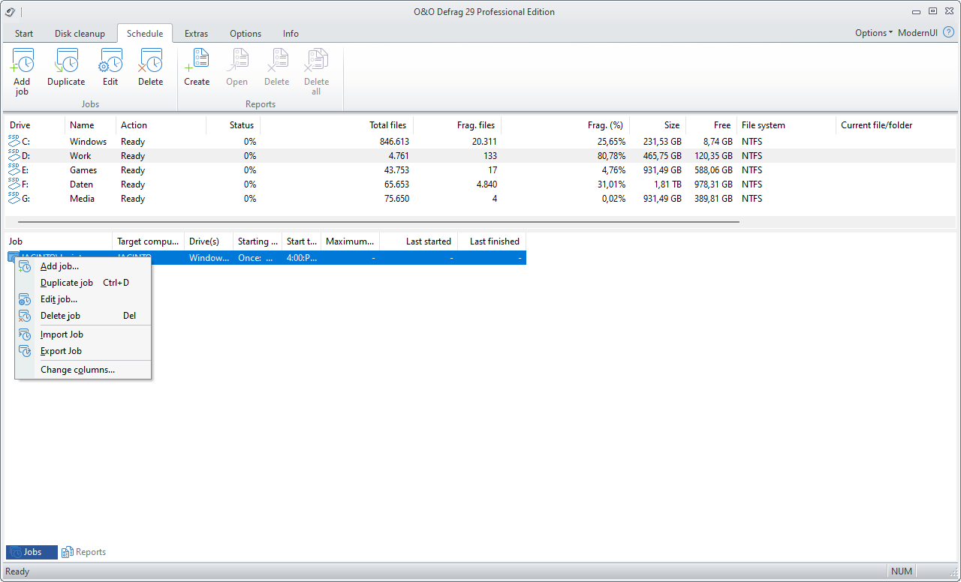
Task: Select the Work drive name cell
Action: click(x=80, y=156)
